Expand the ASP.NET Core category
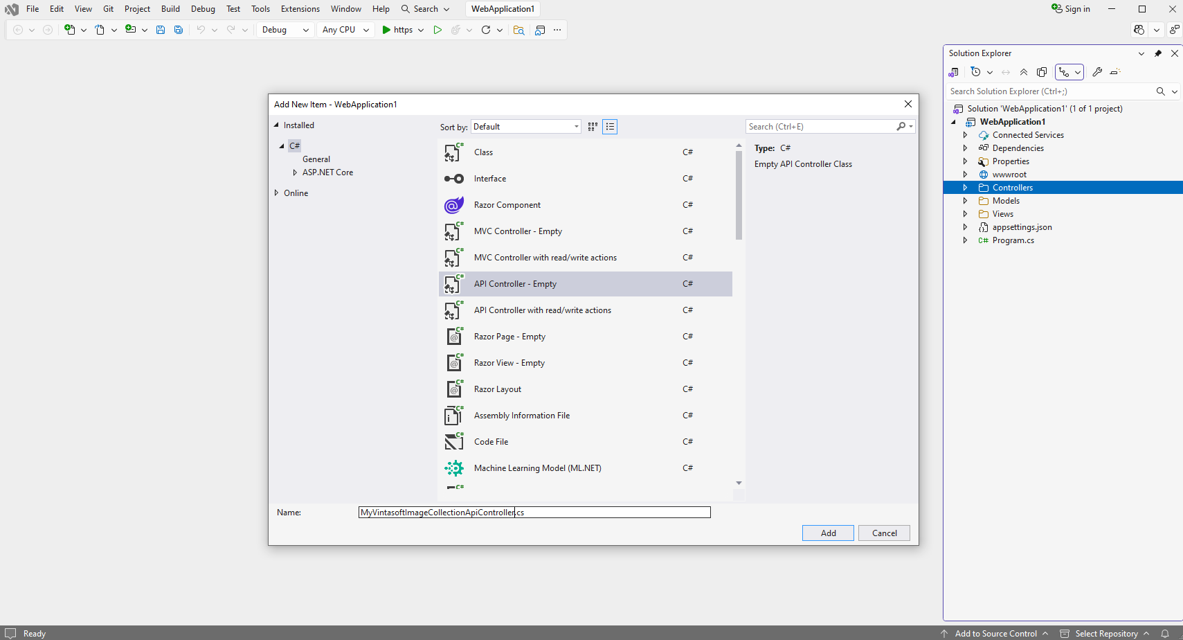Viewport: 1183px width, 640px height. pos(295,172)
